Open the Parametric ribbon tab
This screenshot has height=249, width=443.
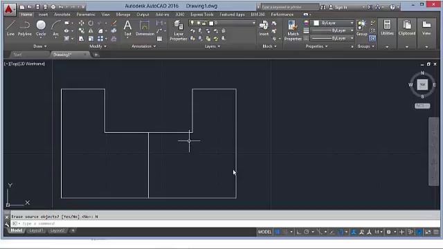[86, 15]
